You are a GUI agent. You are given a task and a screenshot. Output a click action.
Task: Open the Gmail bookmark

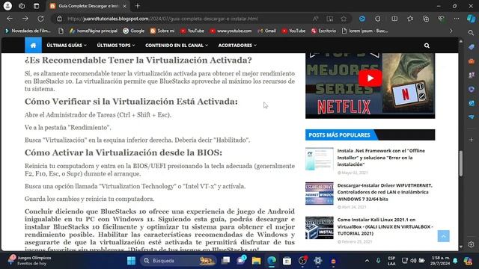pyautogui.click(x=266, y=31)
